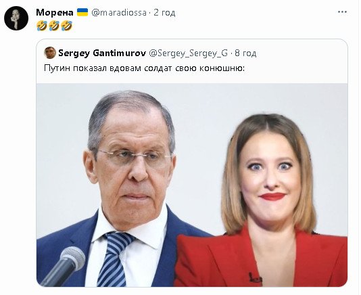Open the @maradiossa handle

(x=119, y=13)
